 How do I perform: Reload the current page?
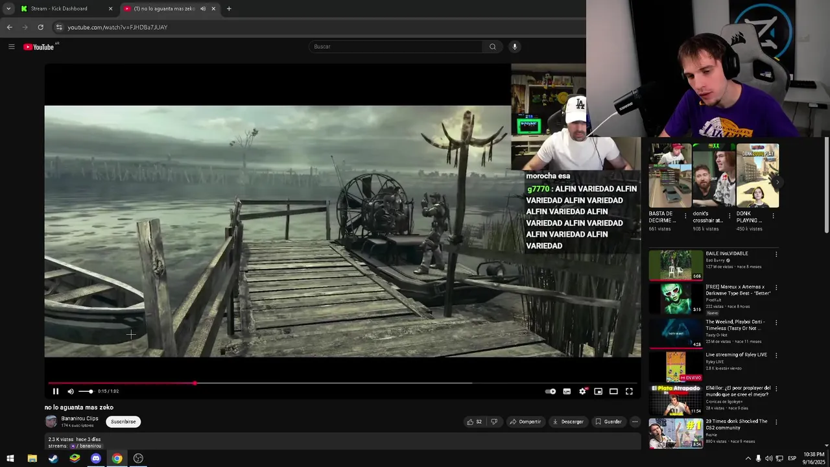(40, 27)
